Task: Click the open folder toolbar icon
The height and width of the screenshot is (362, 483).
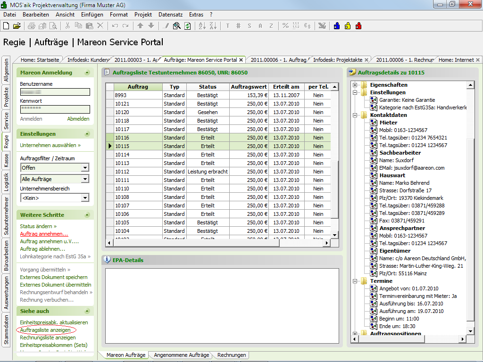Action: [x=17, y=26]
